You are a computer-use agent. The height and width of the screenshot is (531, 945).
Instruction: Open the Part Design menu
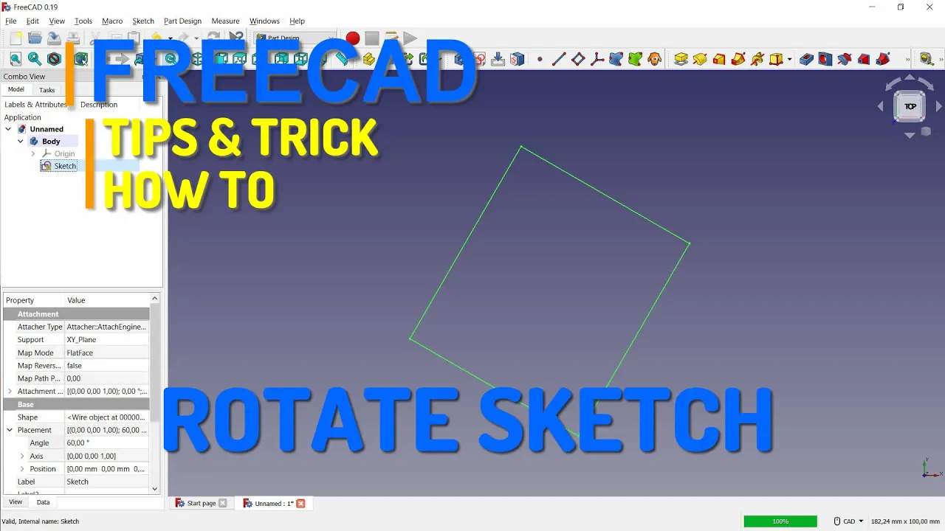182,21
